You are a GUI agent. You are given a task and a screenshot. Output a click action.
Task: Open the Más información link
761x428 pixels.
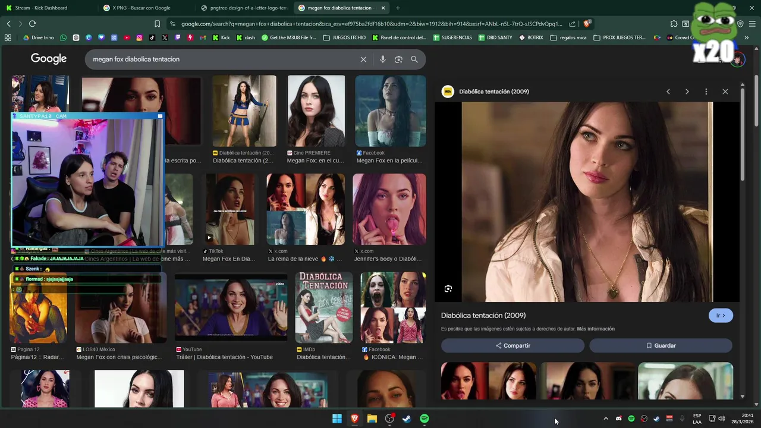click(x=596, y=329)
